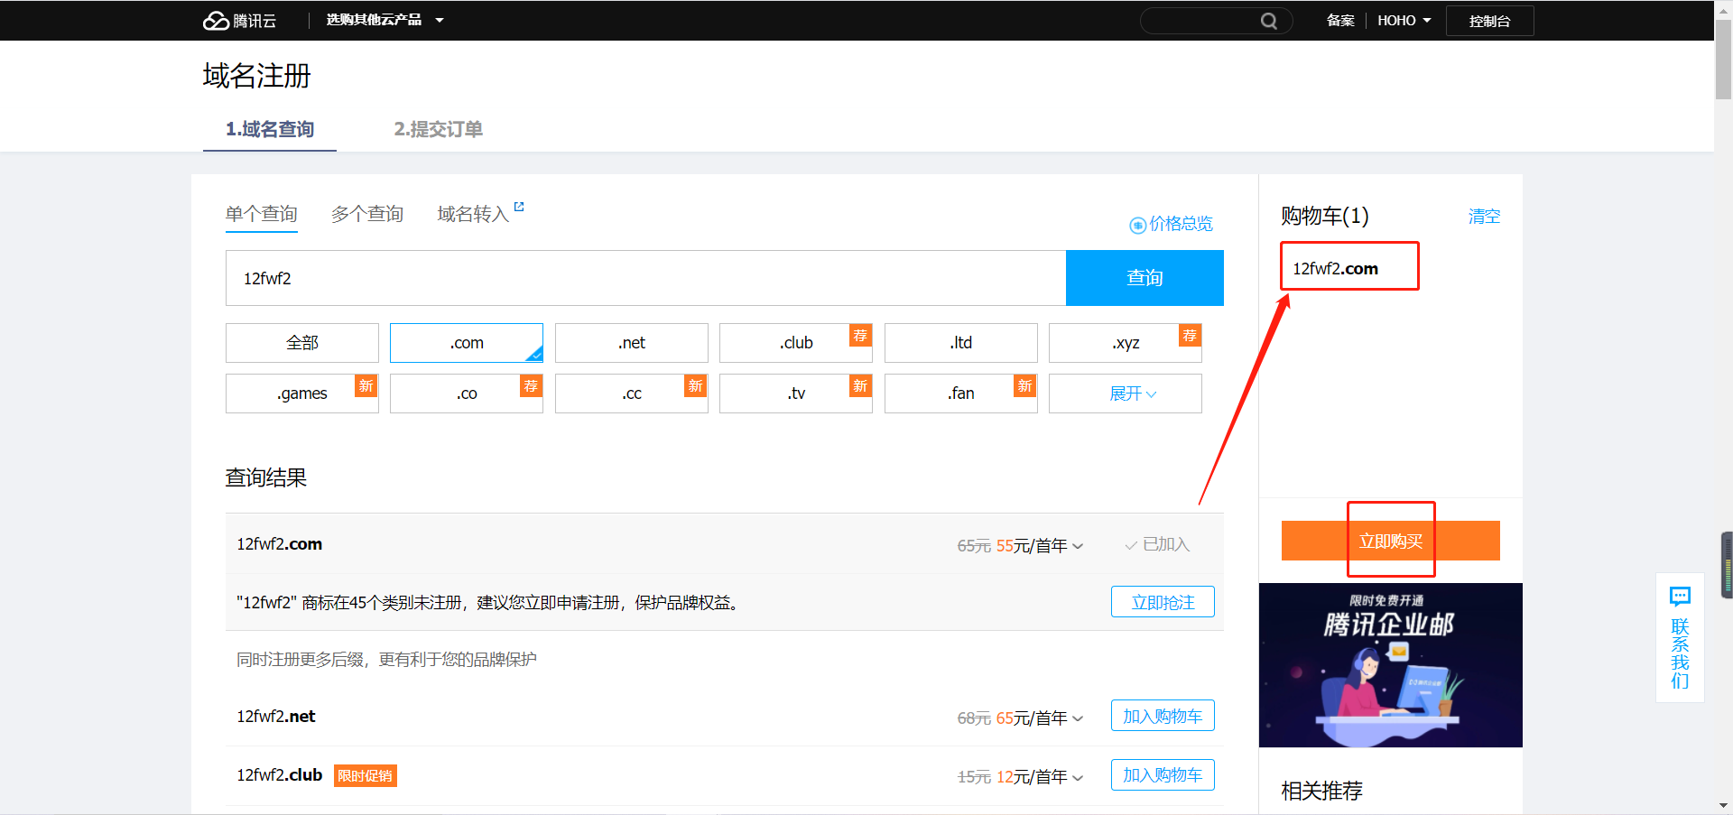The width and height of the screenshot is (1733, 815).
Task: Click the Tencent Cloud logo
Action: coord(238,20)
